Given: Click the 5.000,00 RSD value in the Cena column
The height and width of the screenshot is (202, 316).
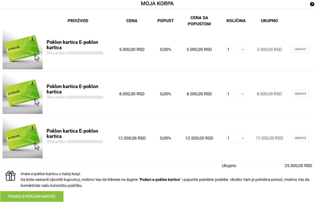Looking at the screenshot, I should click(132, 49).
